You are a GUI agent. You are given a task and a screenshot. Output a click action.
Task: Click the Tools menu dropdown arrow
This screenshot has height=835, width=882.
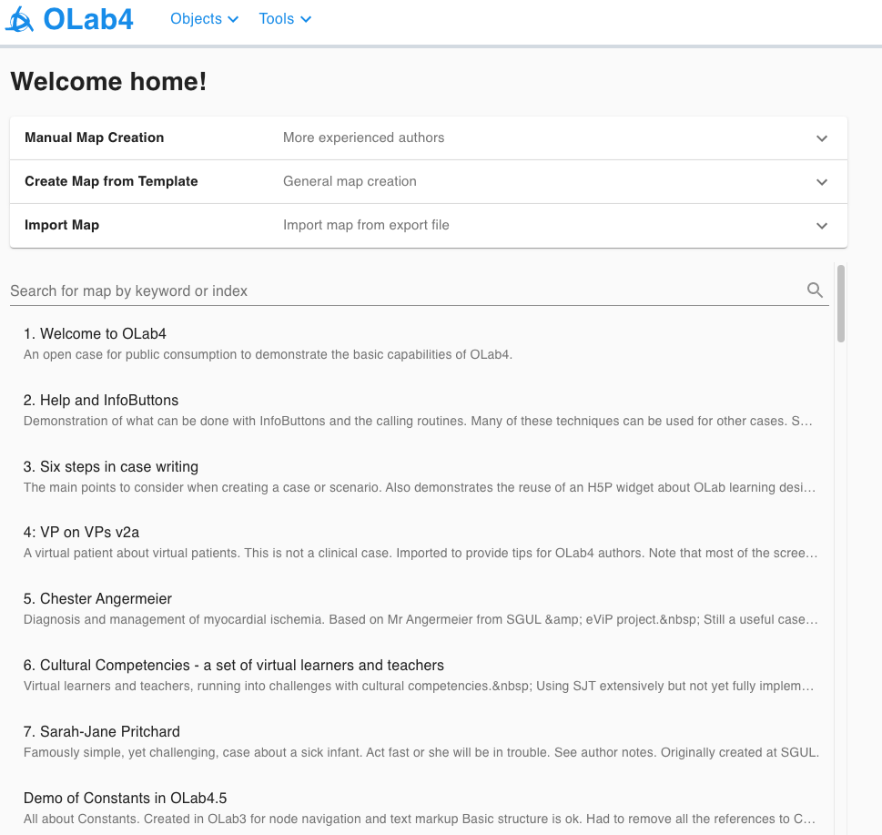306,19
